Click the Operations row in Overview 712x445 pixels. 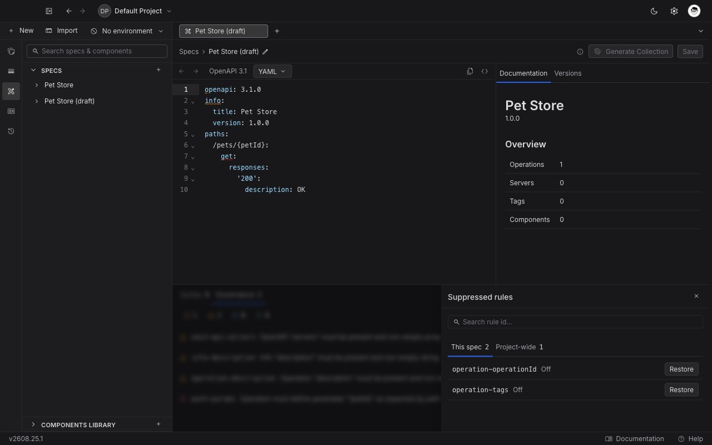click(x=603, y=165)
